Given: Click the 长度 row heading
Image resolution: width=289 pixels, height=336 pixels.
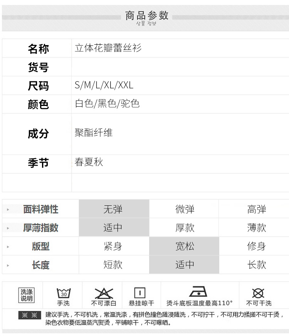Looking at the screenshot, I should [x=41, y=265].
